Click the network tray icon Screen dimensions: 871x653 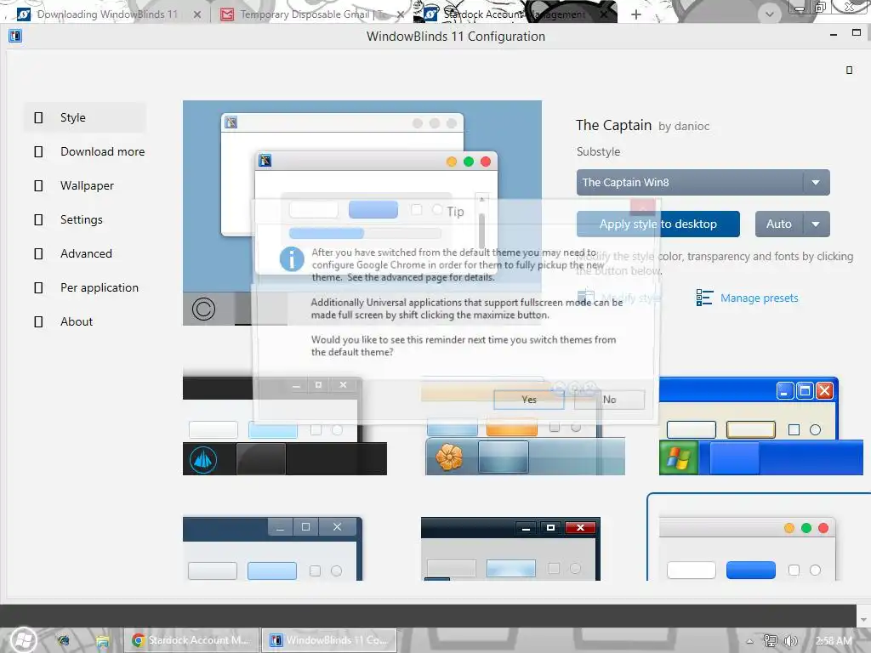point(770,641)
